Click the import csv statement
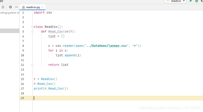This screenshot has height=112, width=203. pyautogui.click(x=43, y=13)
